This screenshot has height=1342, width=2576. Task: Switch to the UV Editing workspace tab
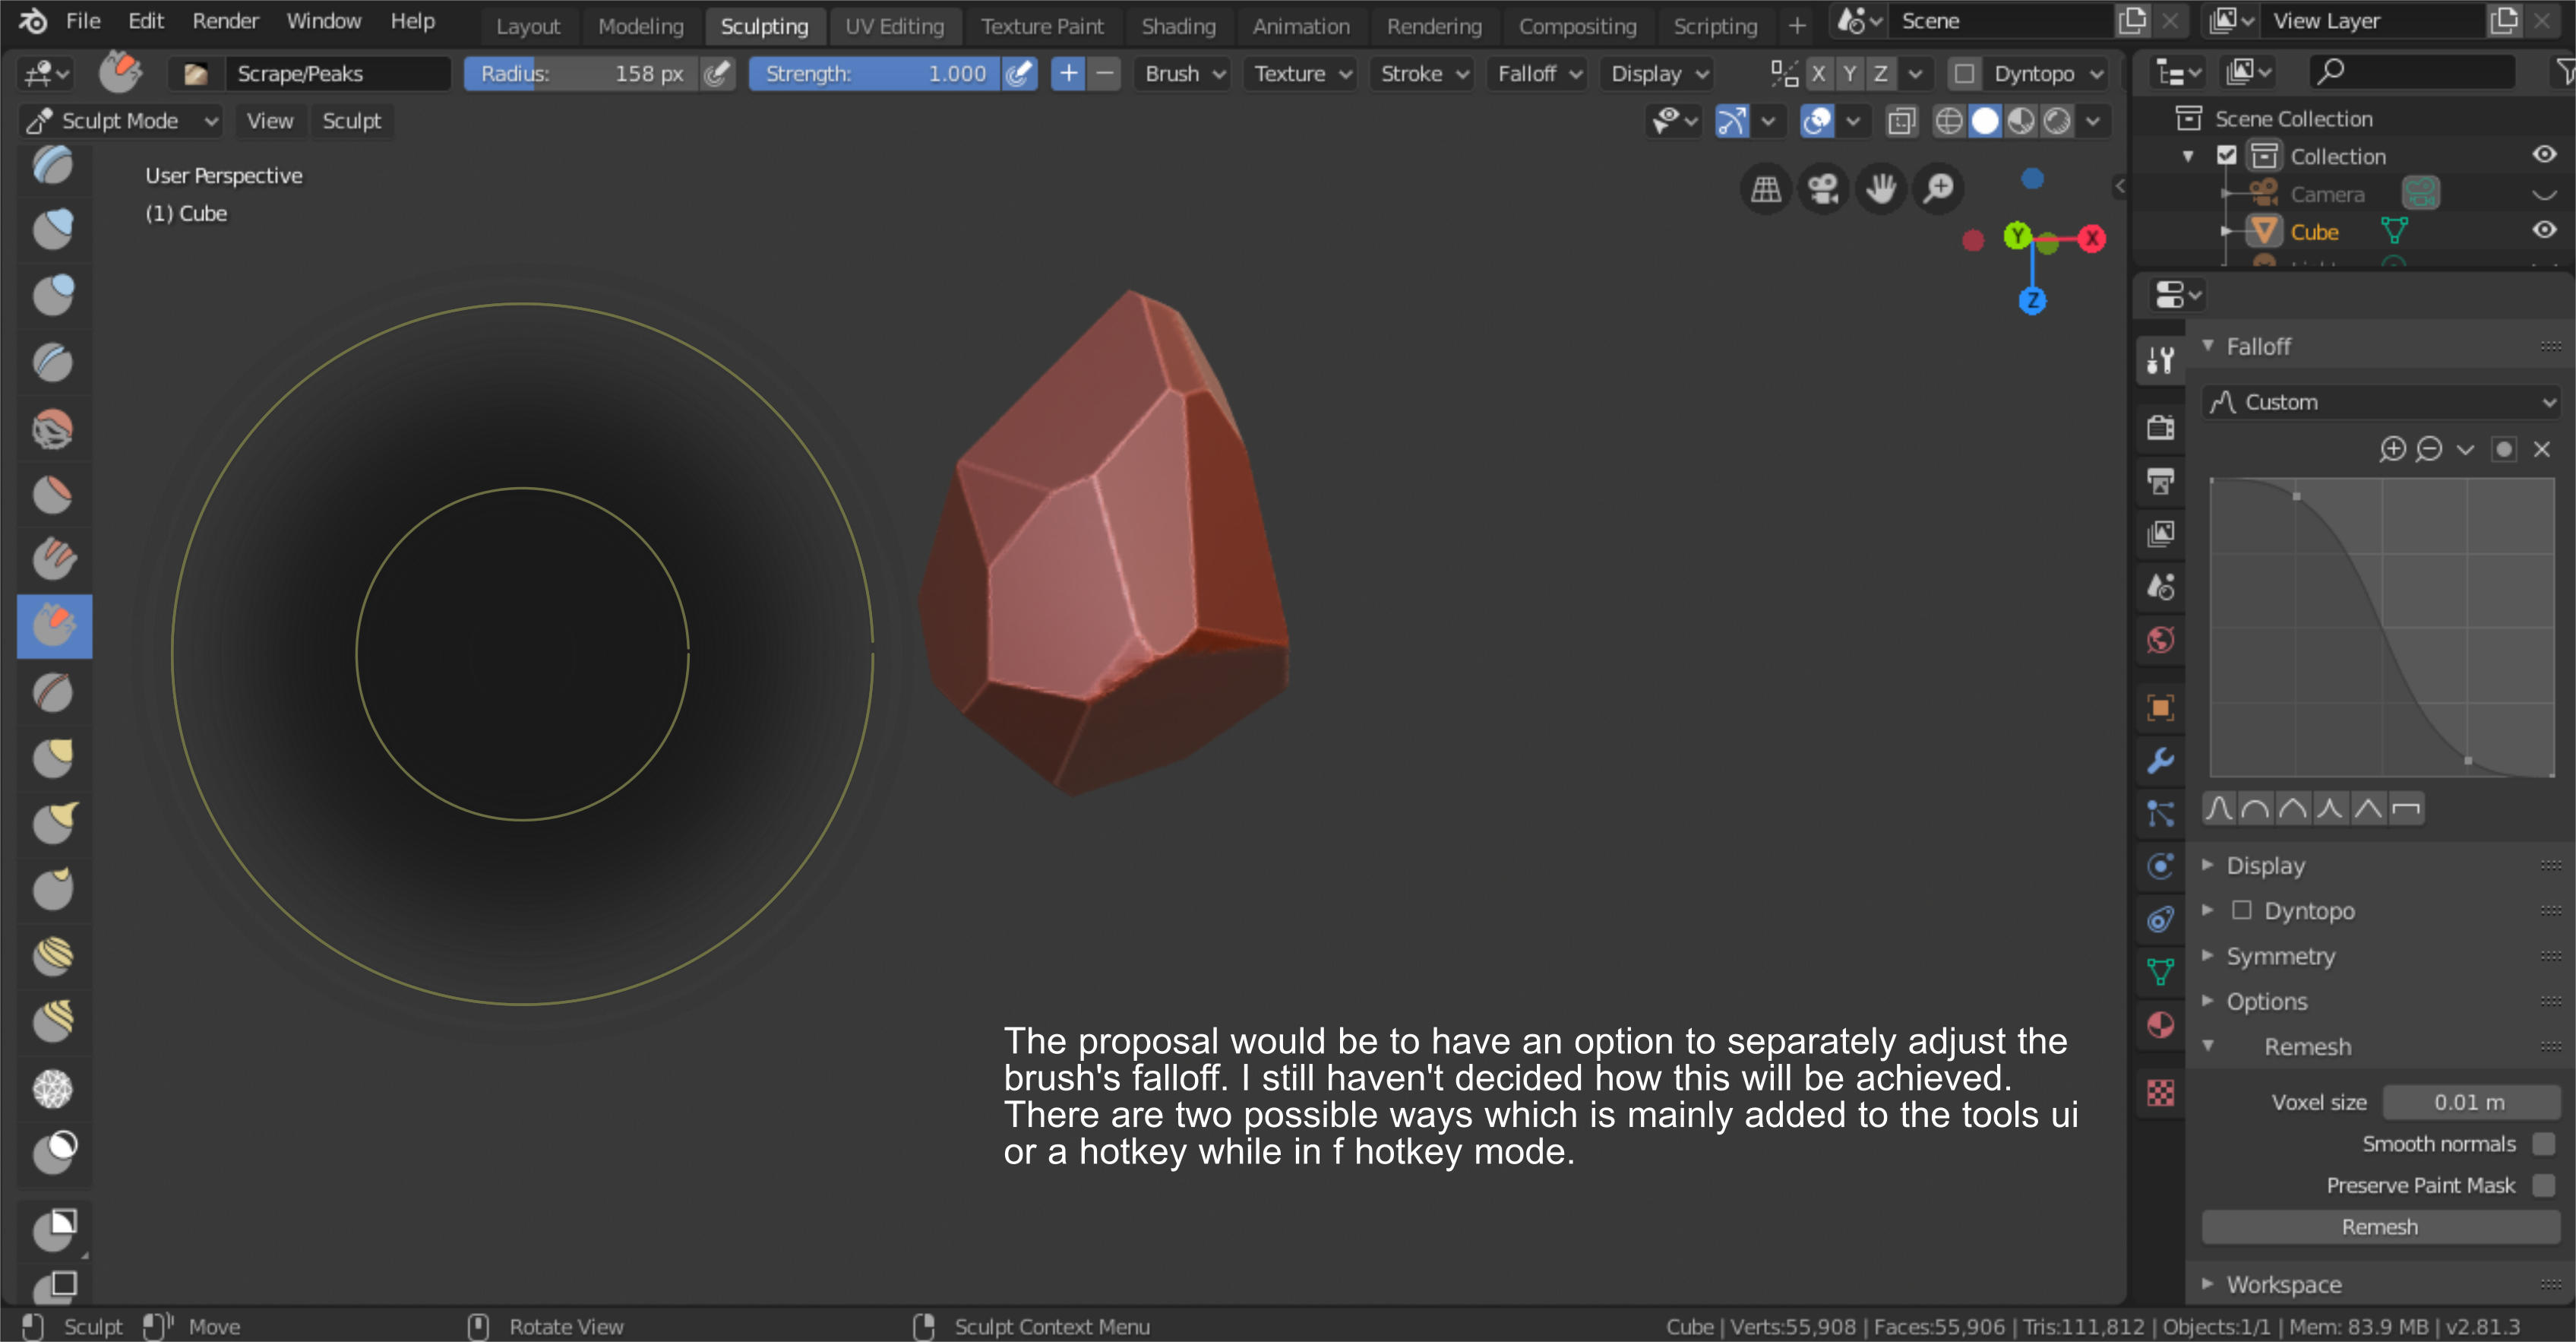(894, 26)
